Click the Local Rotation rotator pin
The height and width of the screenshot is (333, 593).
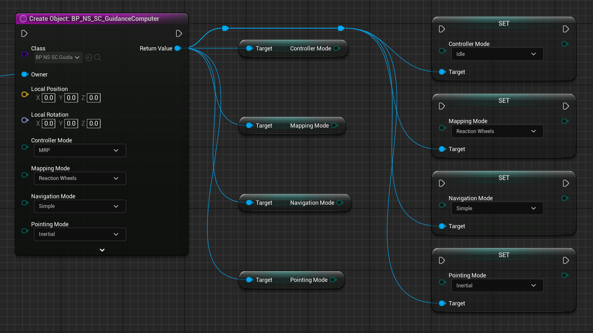tap(24, 120)
